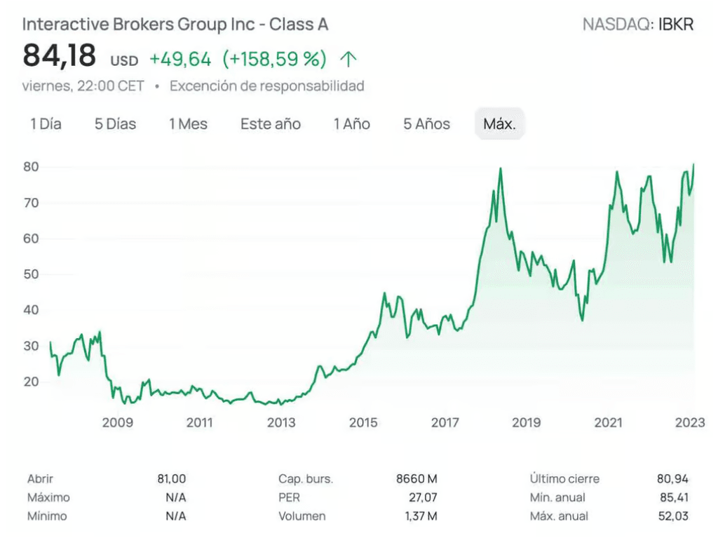
Task: Click the Interactive Brokers Group Inc title
Action: 175,25
